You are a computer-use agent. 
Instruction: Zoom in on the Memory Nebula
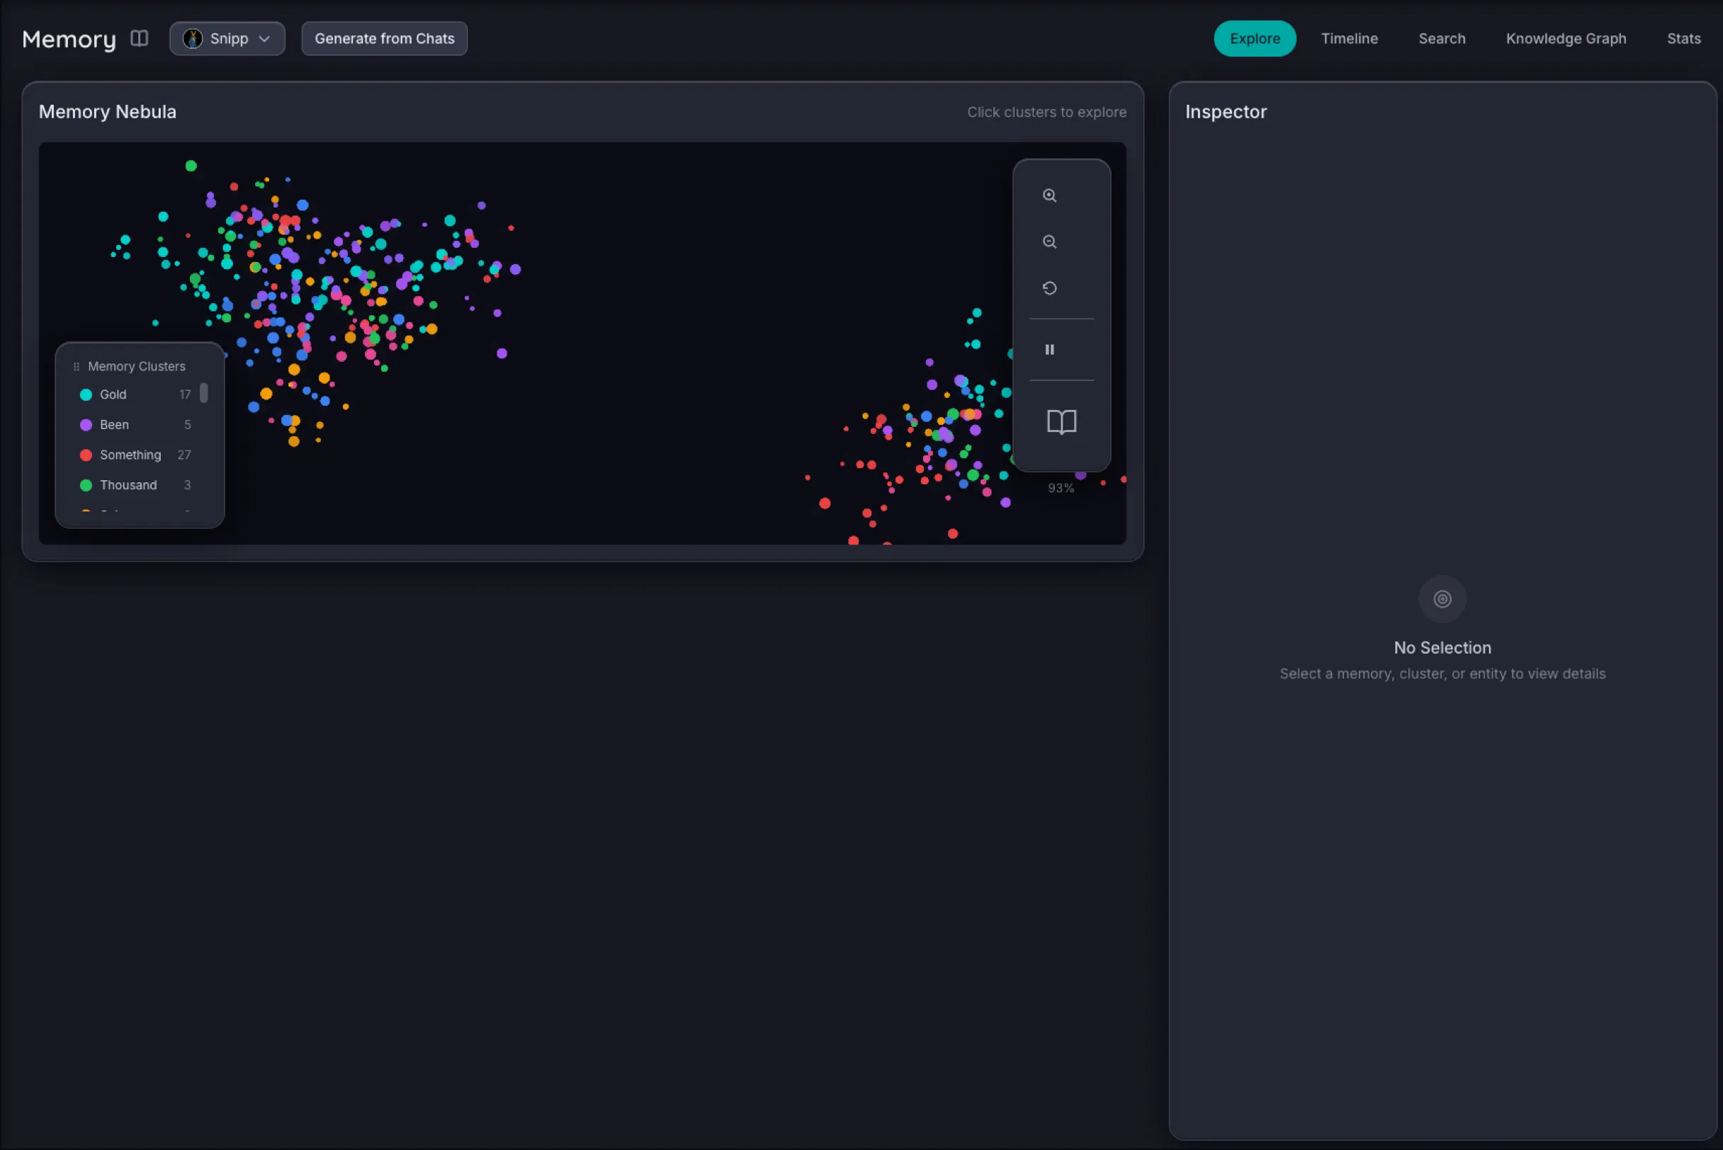[x=1049, y=195]
